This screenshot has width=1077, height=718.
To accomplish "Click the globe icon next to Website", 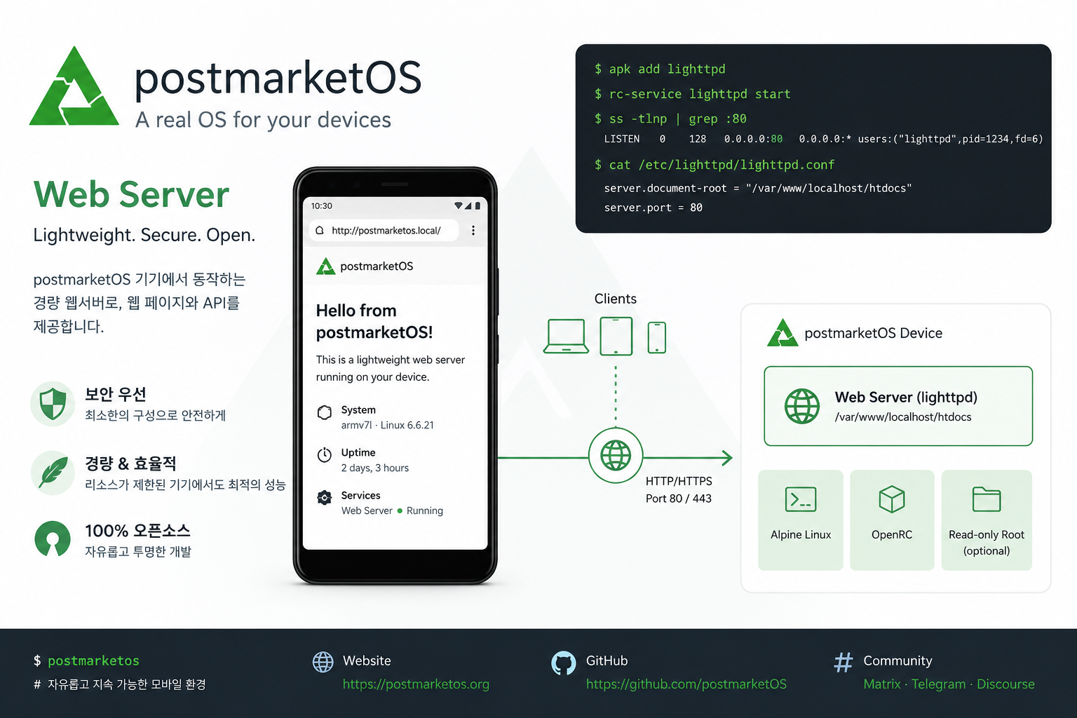I will click(323, 662).
